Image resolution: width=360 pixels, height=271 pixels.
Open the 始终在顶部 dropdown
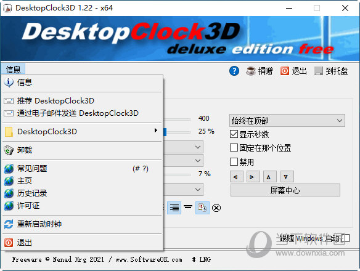[x=287, y=121]
